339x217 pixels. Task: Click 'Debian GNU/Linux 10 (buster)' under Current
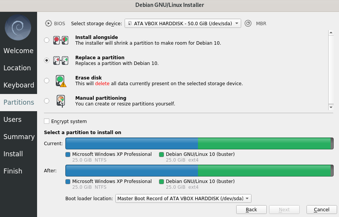coord(200,154)
